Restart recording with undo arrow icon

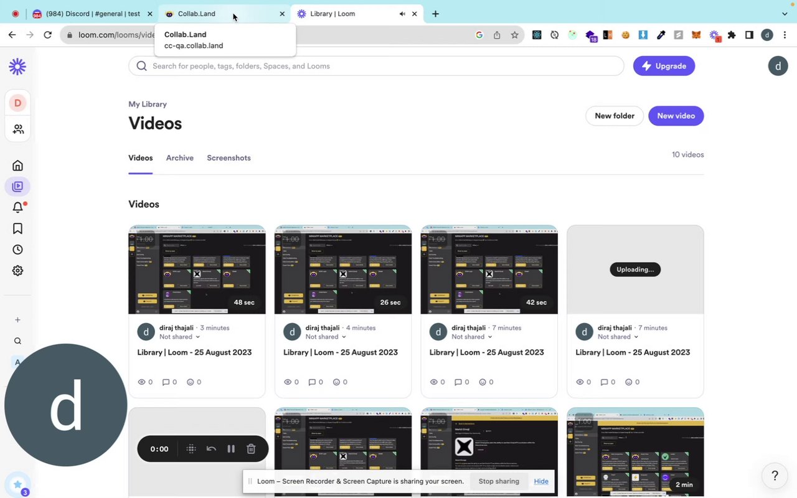[x=211, y=449]
